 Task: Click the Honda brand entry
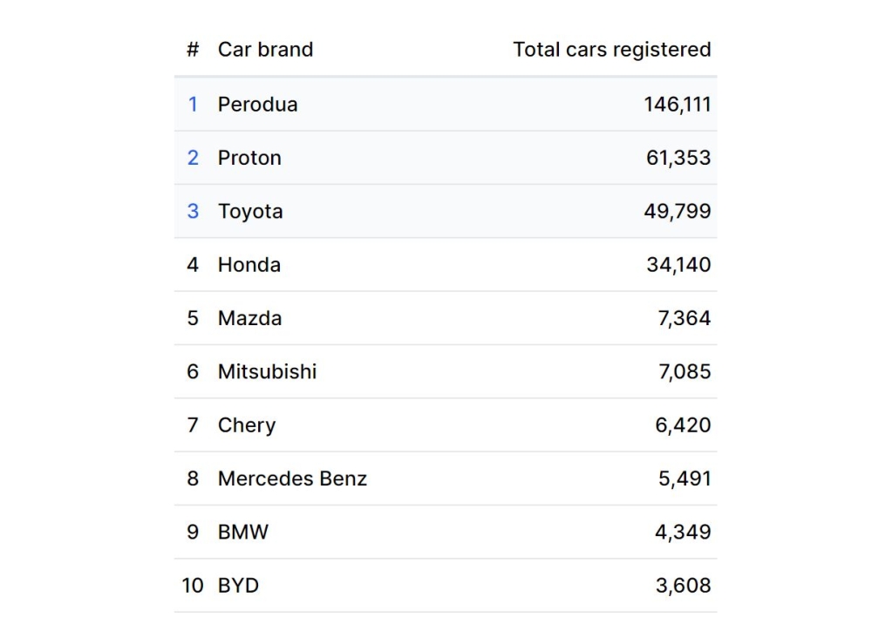(249, 265)
